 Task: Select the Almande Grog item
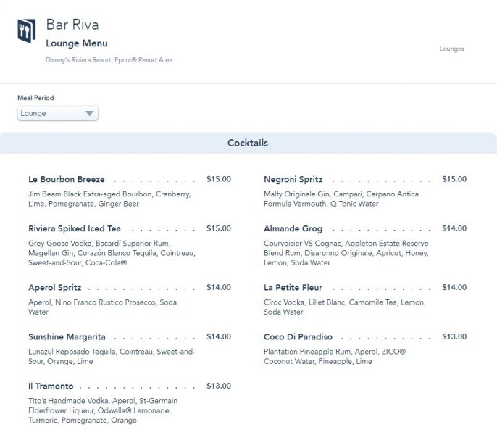coord(293,228)
